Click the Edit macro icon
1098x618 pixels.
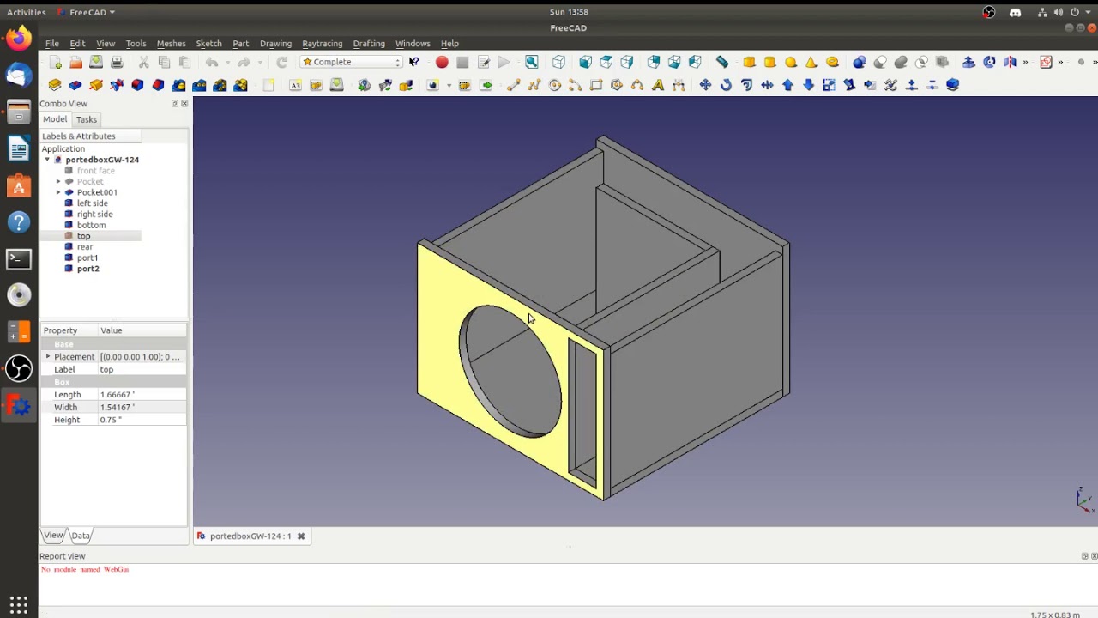[x=483, y=62]
